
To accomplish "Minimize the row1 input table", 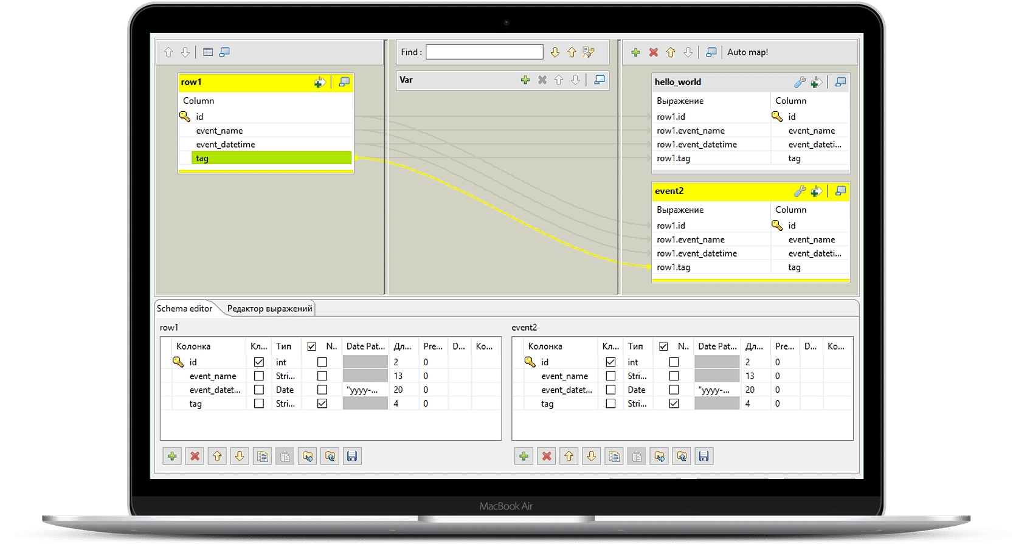I will pyautogui.click(x=344, y=82).
